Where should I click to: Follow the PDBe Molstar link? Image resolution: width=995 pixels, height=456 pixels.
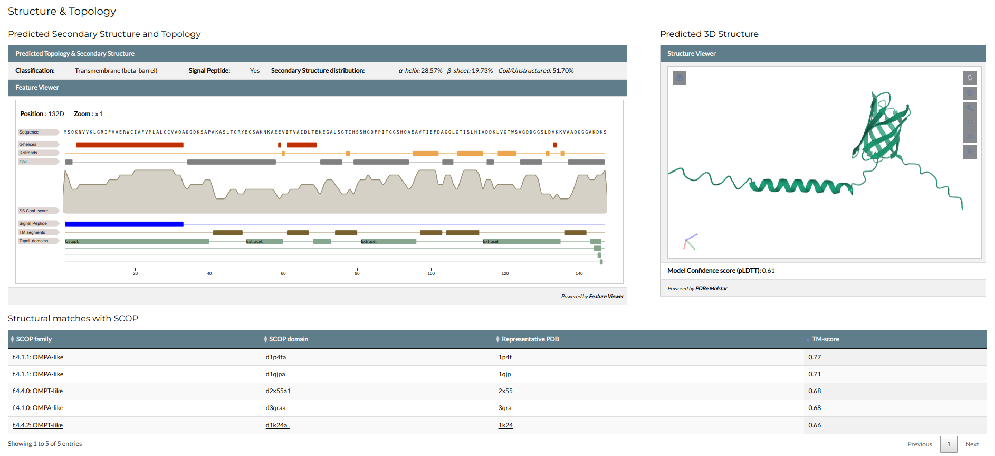[x=711, y=289]
